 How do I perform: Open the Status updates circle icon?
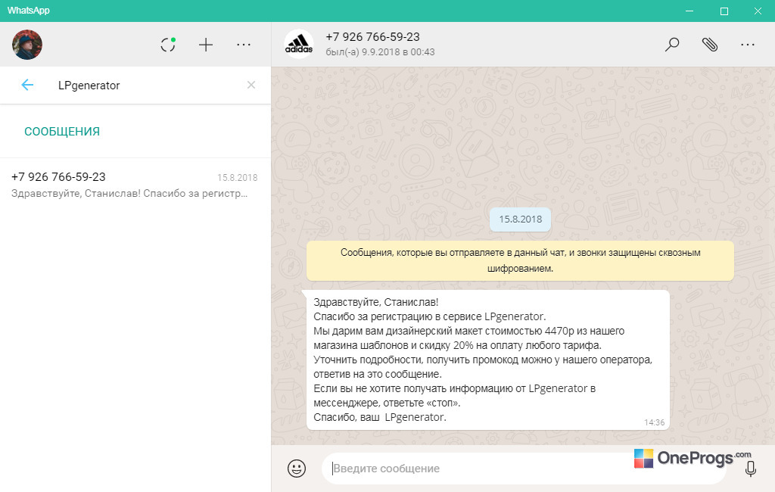click(168, 45)
